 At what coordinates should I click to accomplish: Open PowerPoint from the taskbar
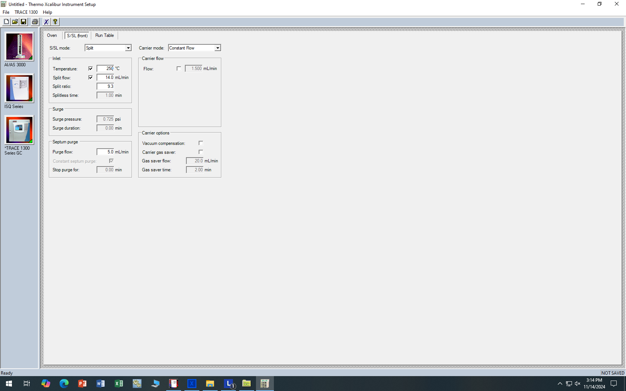tap(82, 384)
